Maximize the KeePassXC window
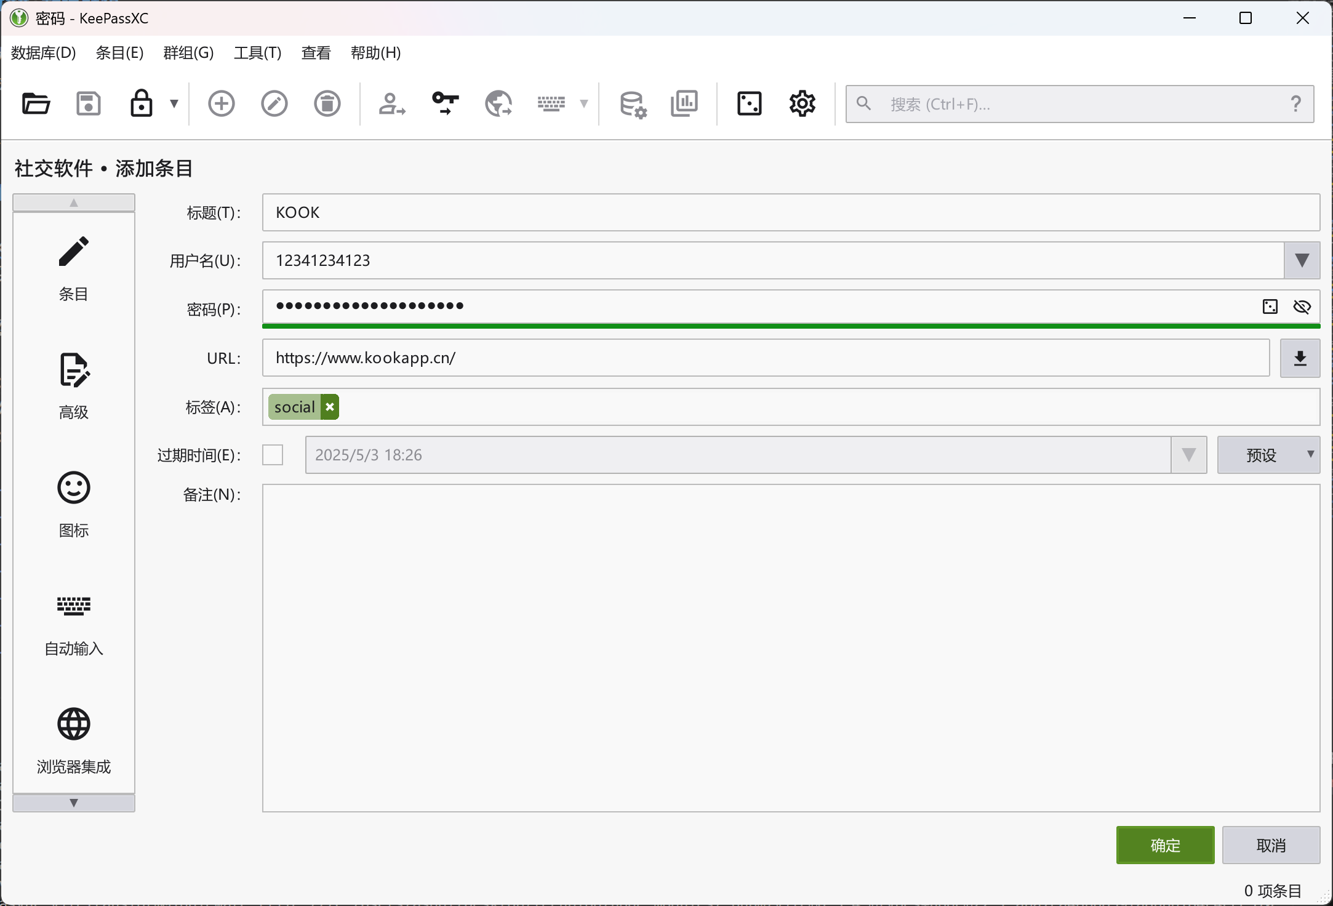This screenshot has height=906, width=1333. pos(1246,18)
